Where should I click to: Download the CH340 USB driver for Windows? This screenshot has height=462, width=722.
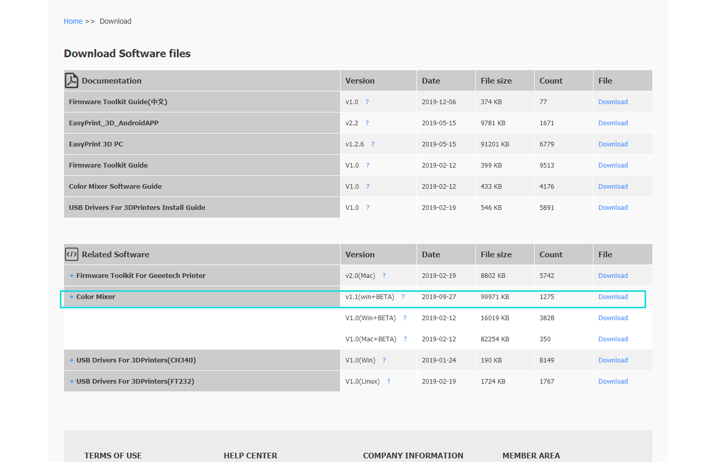pos(613,360)
